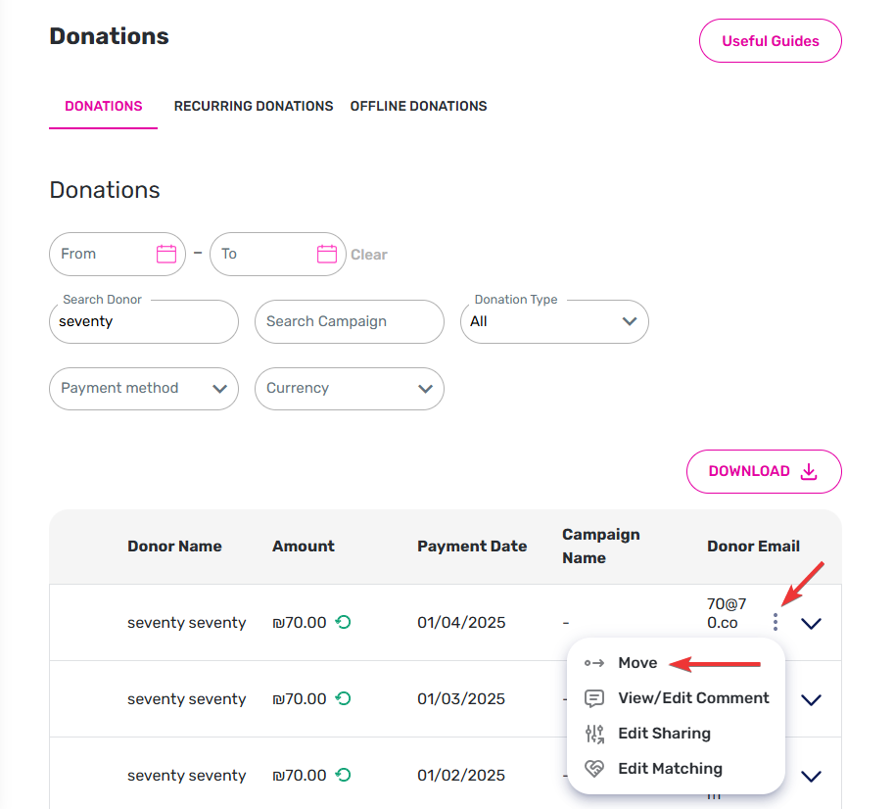The width and height of the screenshot is (894, 809).
Task: Click the Edit Matching heart icon
Action: coord(594,769)
